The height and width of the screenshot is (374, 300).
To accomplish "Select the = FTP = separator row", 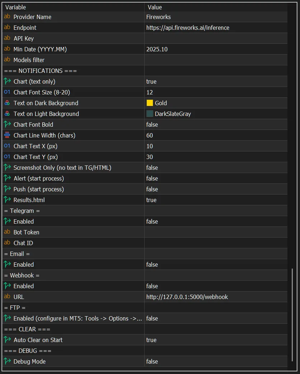I will [x=145, y=308].
